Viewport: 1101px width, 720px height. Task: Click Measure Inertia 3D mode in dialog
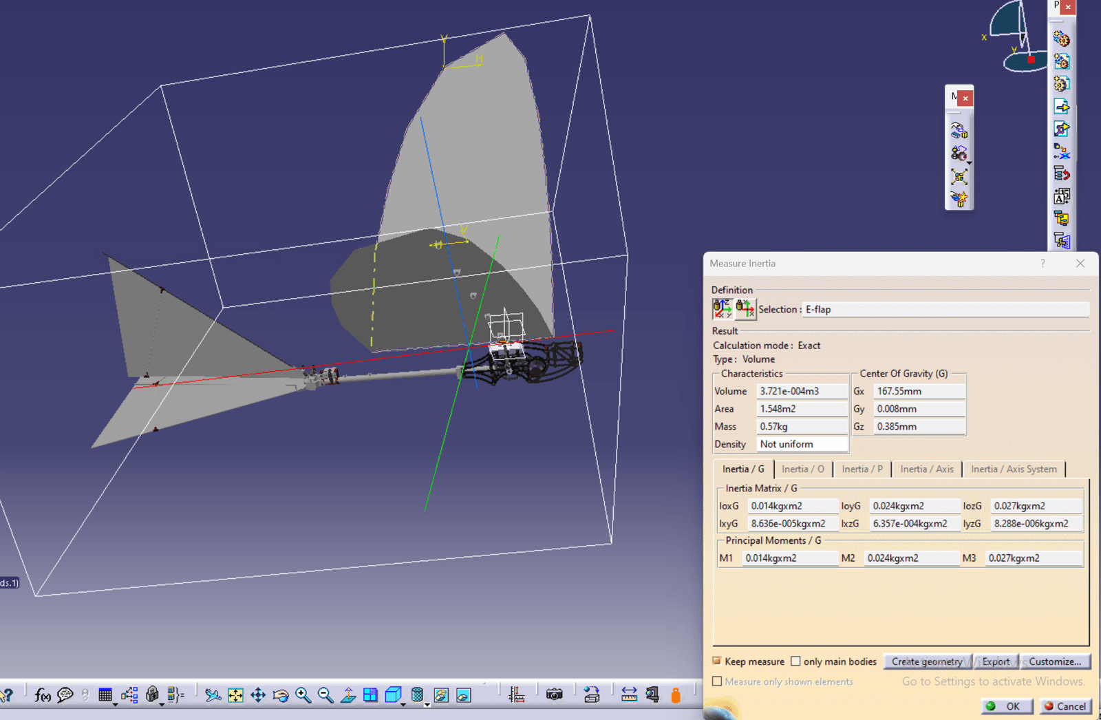(x=722, y=309)
